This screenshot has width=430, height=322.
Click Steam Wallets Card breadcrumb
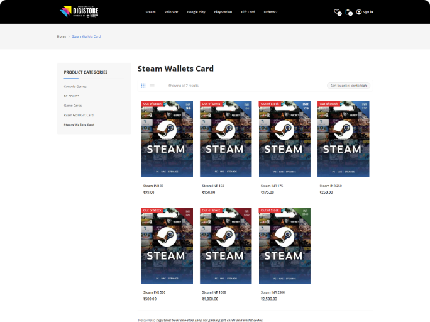pos(86,36)
